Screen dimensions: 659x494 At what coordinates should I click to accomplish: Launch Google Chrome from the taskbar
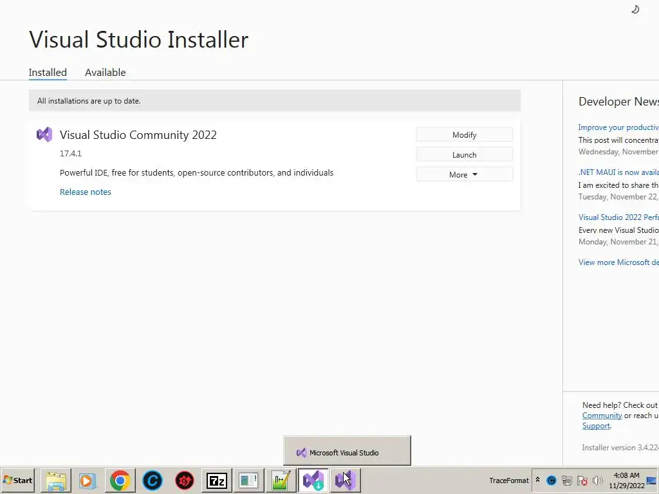[x=120, y=480]
